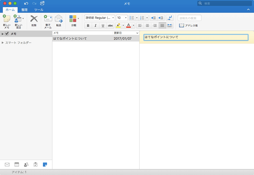Select memo はてなポイントについて in list
The width and height of the screenshot is (254, 175).
tap(70, 38)
